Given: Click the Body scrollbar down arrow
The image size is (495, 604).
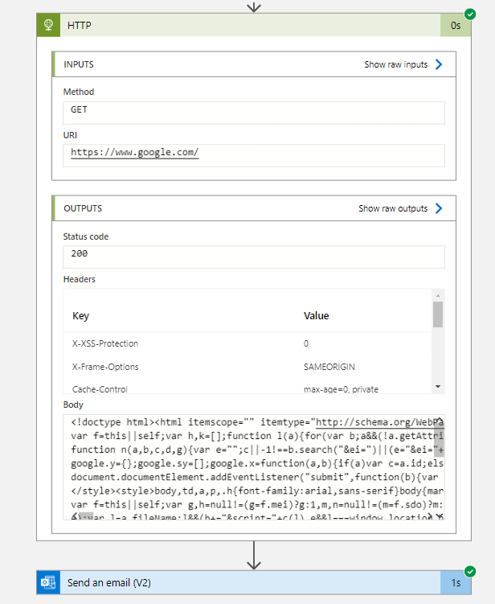Looking at the screenshot, I should tap(440, 516).
